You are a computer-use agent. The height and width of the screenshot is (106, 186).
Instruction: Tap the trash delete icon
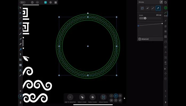pos(20,103)
